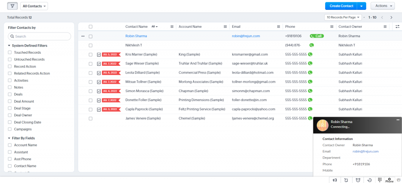402x183 pixels.
Task: Click the robin@frejun.com email link in table
Action: (x=246, y=36)
